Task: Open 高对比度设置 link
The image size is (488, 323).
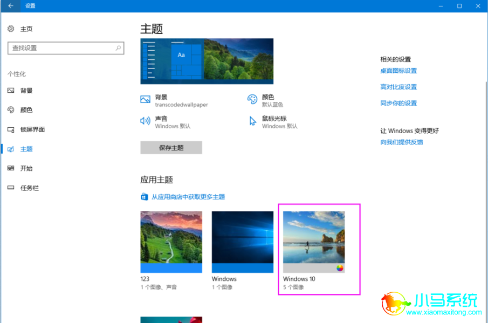Action: tap(398, 87)
